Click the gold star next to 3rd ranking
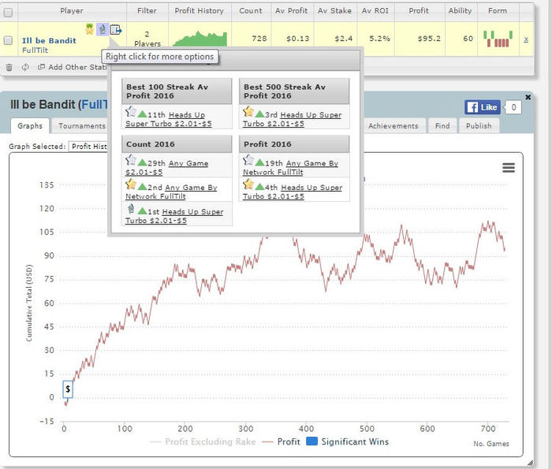The image size is (552, 469). click(248, 111)
